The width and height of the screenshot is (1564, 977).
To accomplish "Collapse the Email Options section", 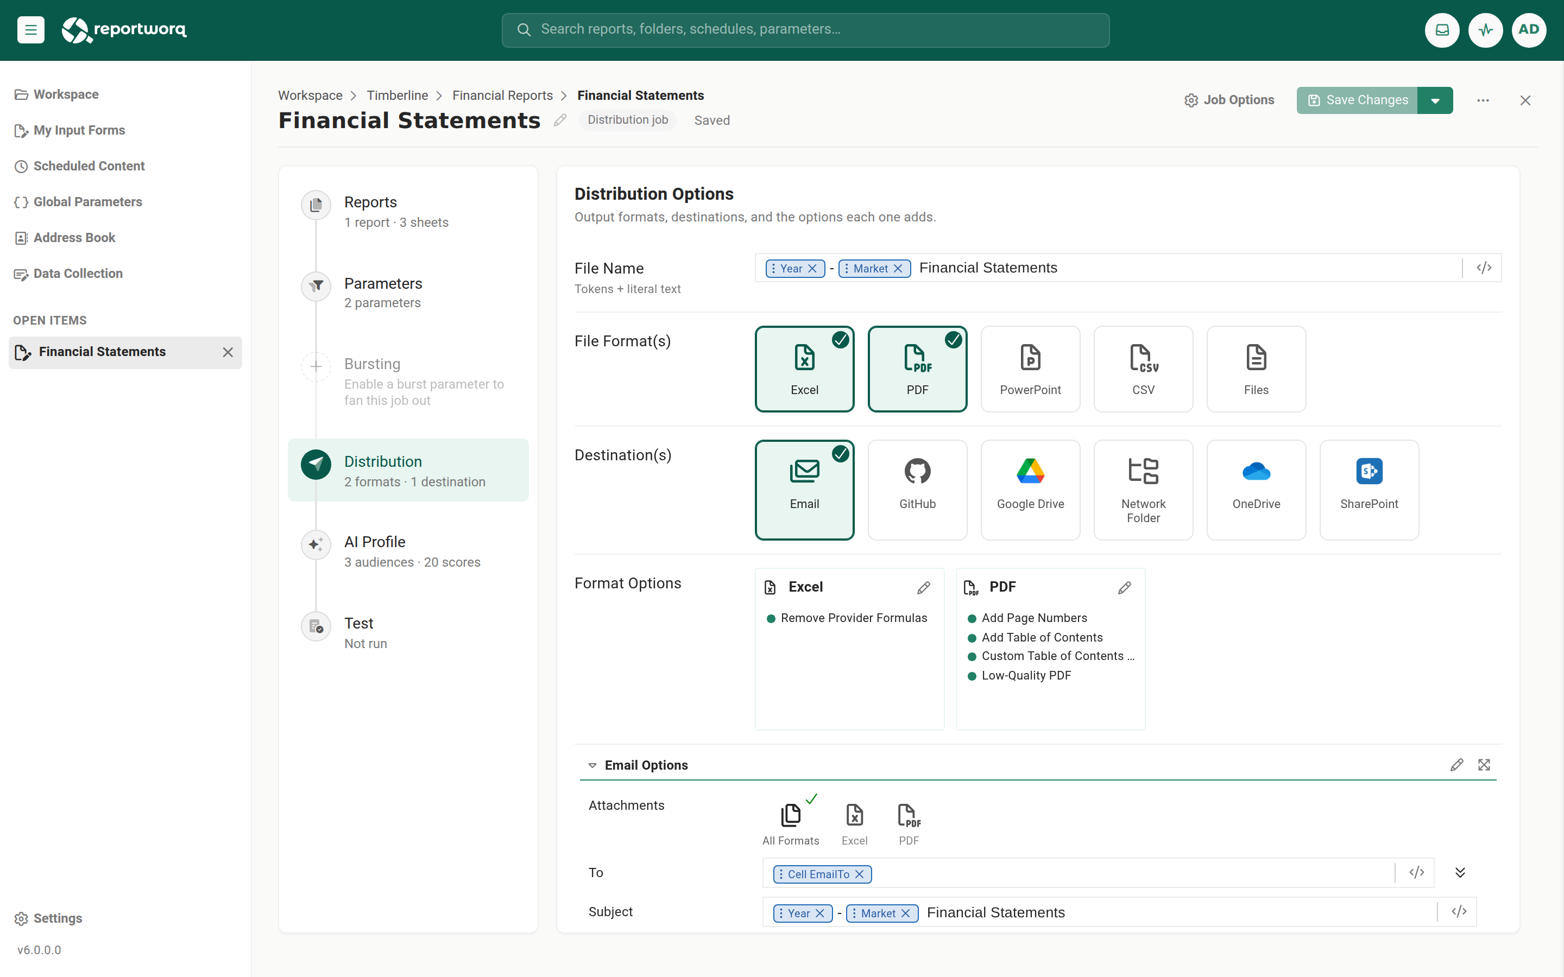I will (592, 765).
